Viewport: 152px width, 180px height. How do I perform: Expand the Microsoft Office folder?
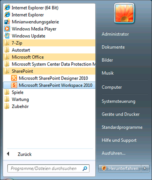[x=49, y=57]
